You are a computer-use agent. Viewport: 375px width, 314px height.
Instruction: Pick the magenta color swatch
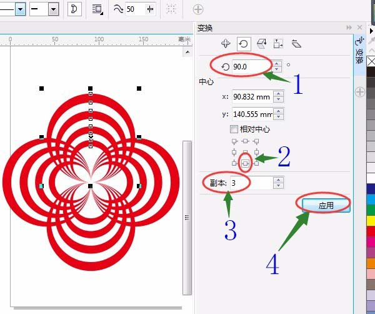tap(371, 241)
